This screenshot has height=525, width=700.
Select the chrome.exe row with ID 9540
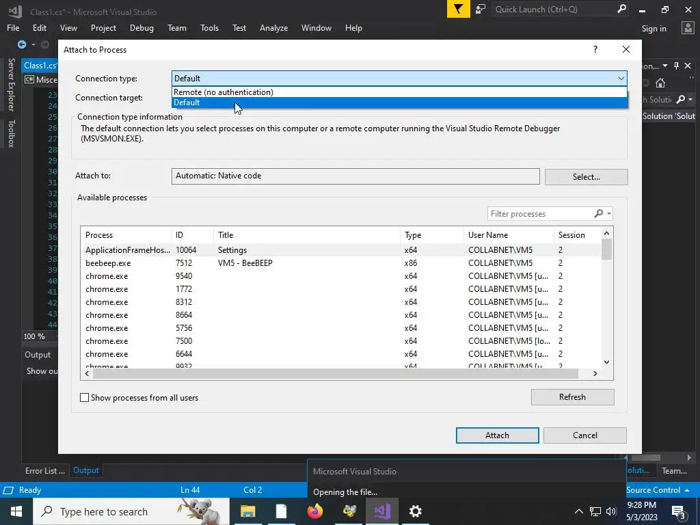click(340, 276)
